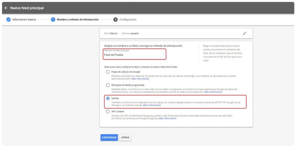This screenshot has width=297, height=147.
Task: Go back using the arrow beside Nuevo feed principal
Action: click(6, 8)
